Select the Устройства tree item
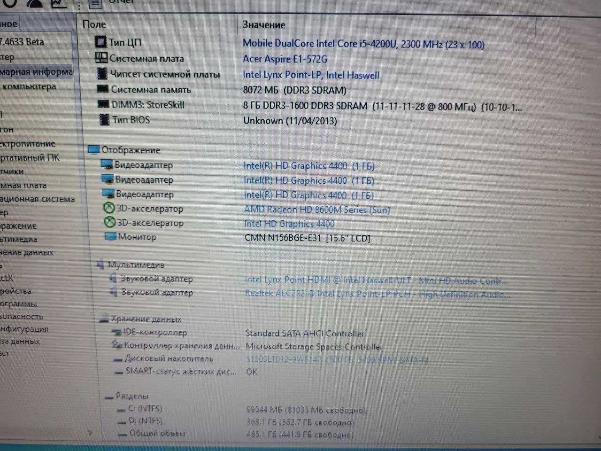 point(16,291)
